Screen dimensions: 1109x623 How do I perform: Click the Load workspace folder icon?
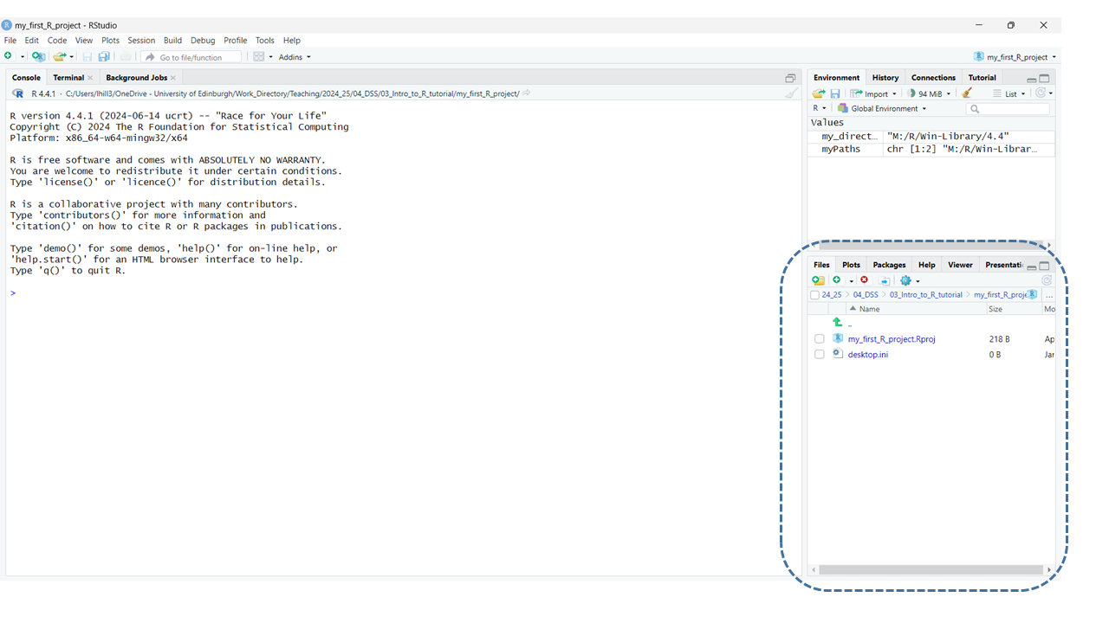tap(819, 93)
